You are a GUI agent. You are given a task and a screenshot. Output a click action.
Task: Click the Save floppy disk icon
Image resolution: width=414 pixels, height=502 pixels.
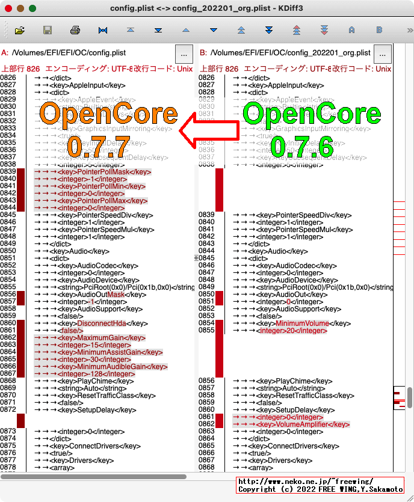coord(48,31)
